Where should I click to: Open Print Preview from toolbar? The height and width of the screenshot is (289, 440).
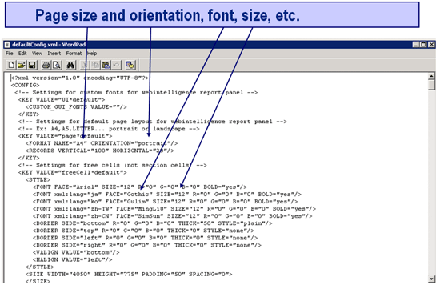click(x=57, y=65)
